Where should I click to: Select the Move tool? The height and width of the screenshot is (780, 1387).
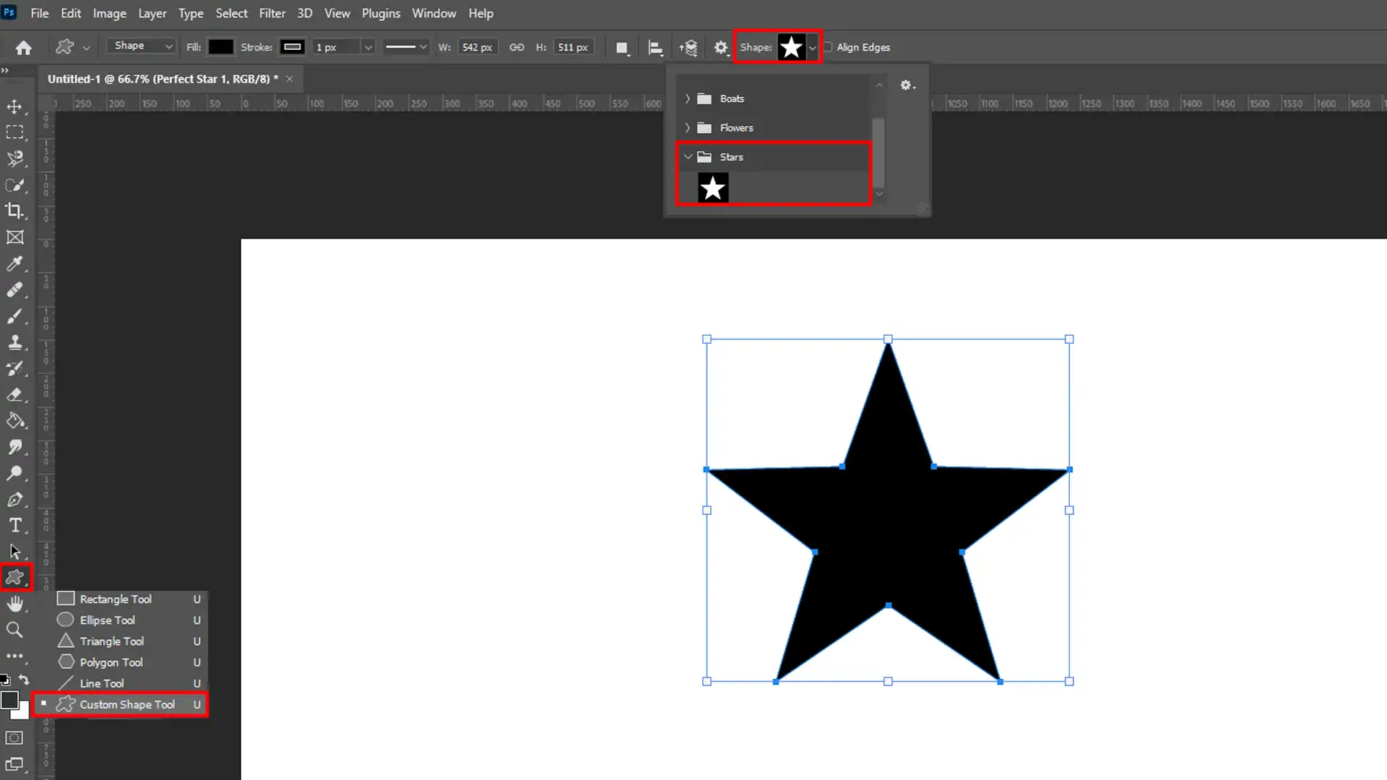[14, 107]
